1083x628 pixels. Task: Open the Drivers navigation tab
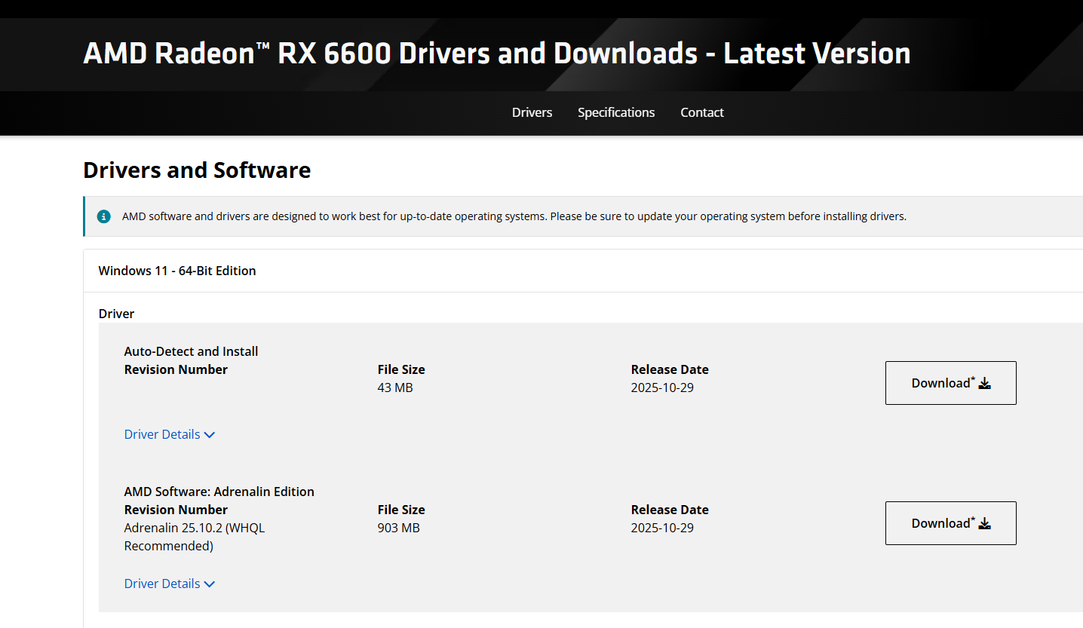point(532,112)
